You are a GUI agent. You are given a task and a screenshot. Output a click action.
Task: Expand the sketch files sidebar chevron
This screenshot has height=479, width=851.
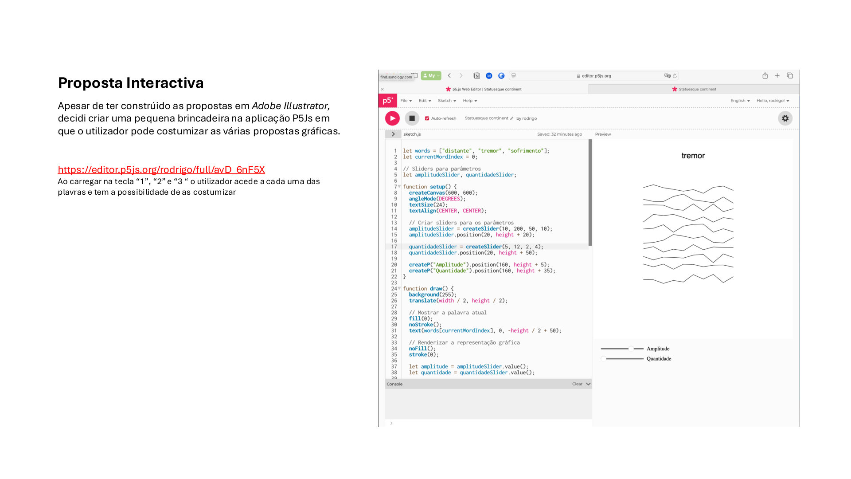393,134
